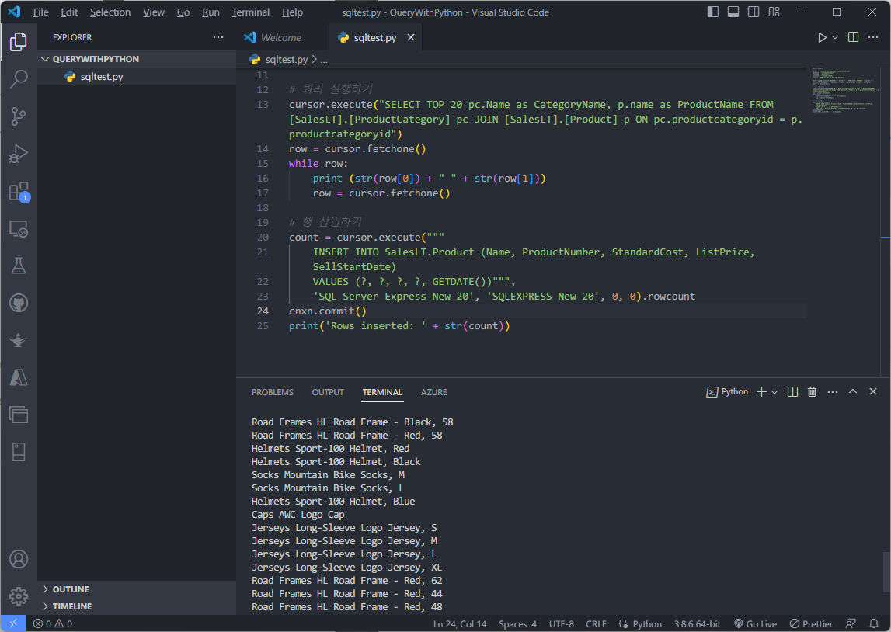
Task: Switch to the AZURE panel tab
Action: [433, 392]
